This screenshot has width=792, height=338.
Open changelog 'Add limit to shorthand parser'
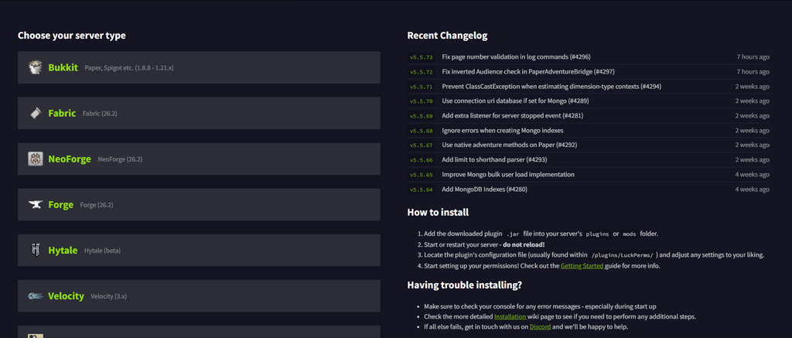click(494, 159)
